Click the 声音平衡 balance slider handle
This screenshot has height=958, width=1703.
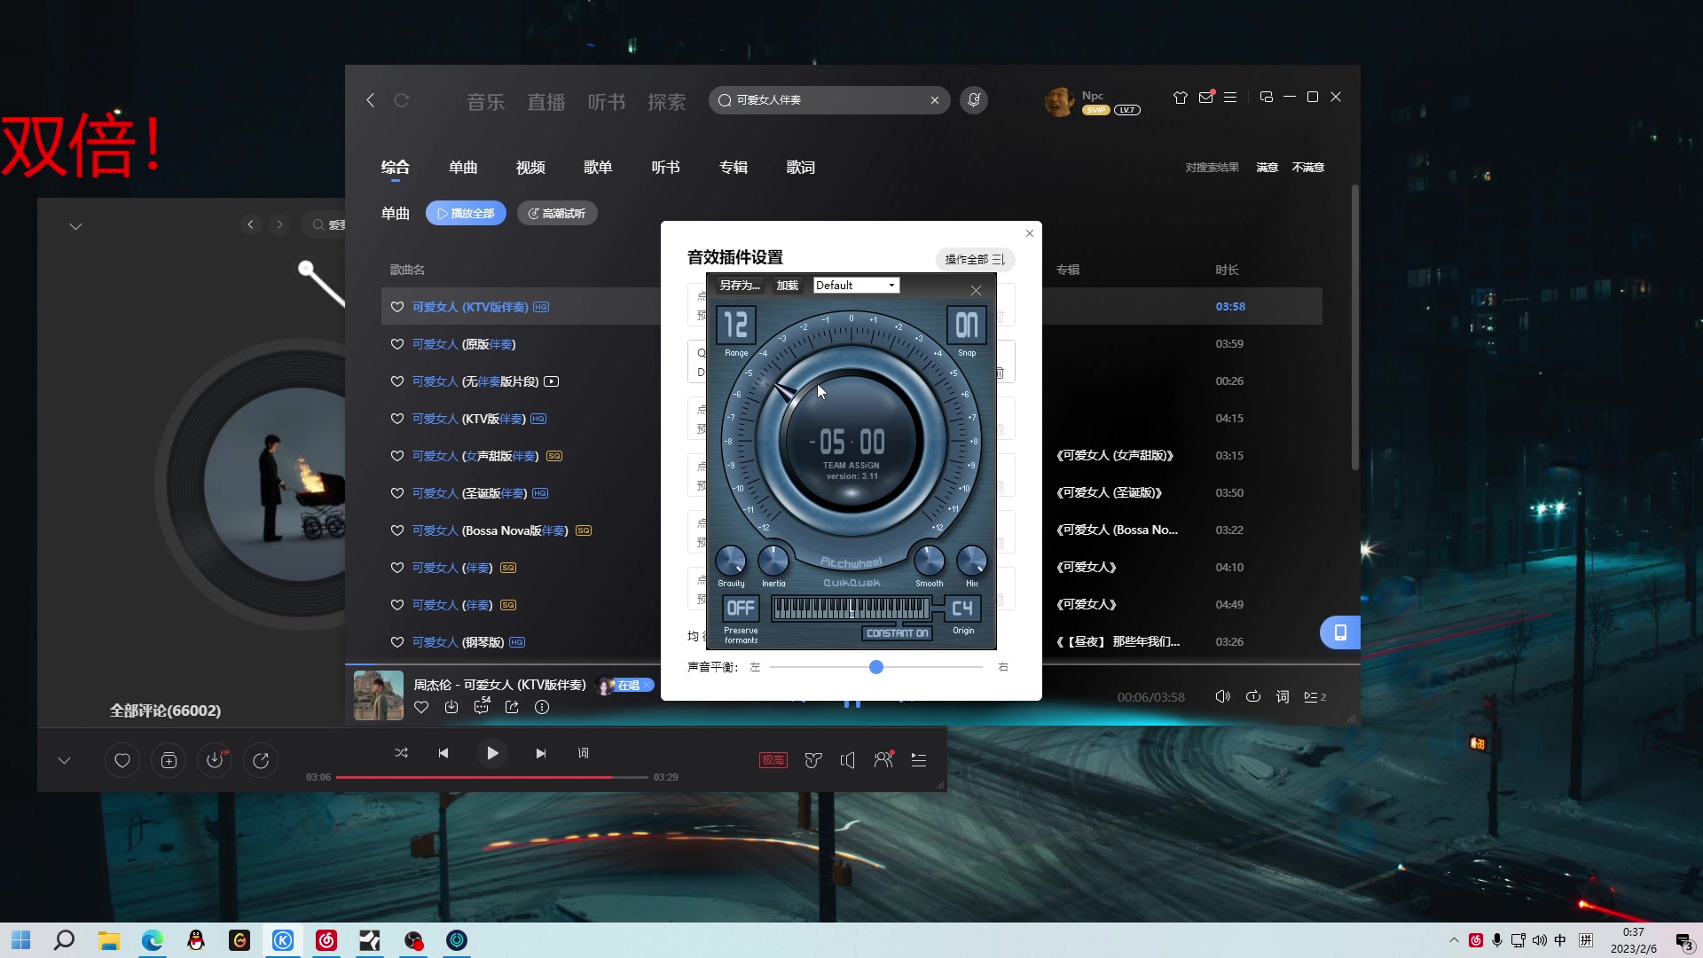875,667
